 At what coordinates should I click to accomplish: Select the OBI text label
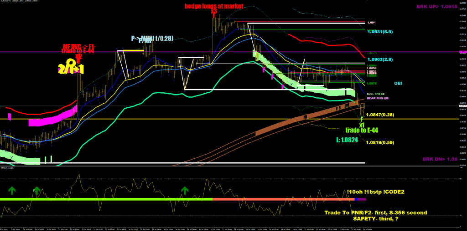[398, 84]
